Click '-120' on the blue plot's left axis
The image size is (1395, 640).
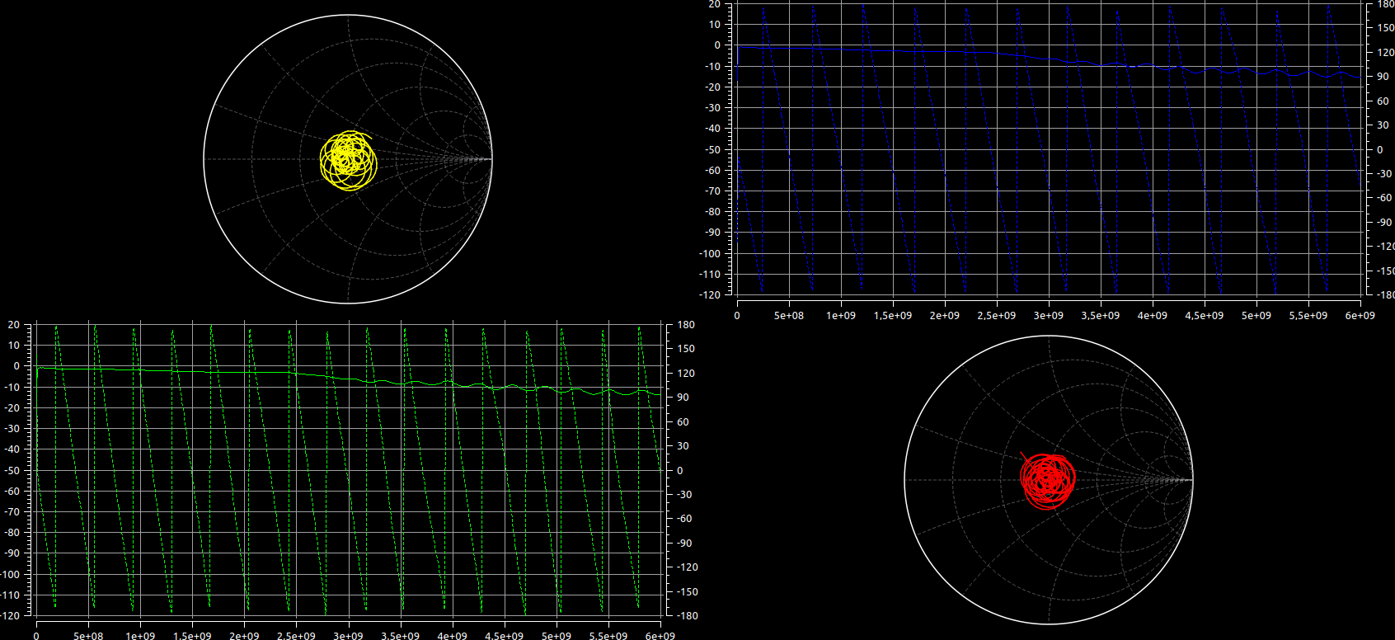(x=710, y=294)
